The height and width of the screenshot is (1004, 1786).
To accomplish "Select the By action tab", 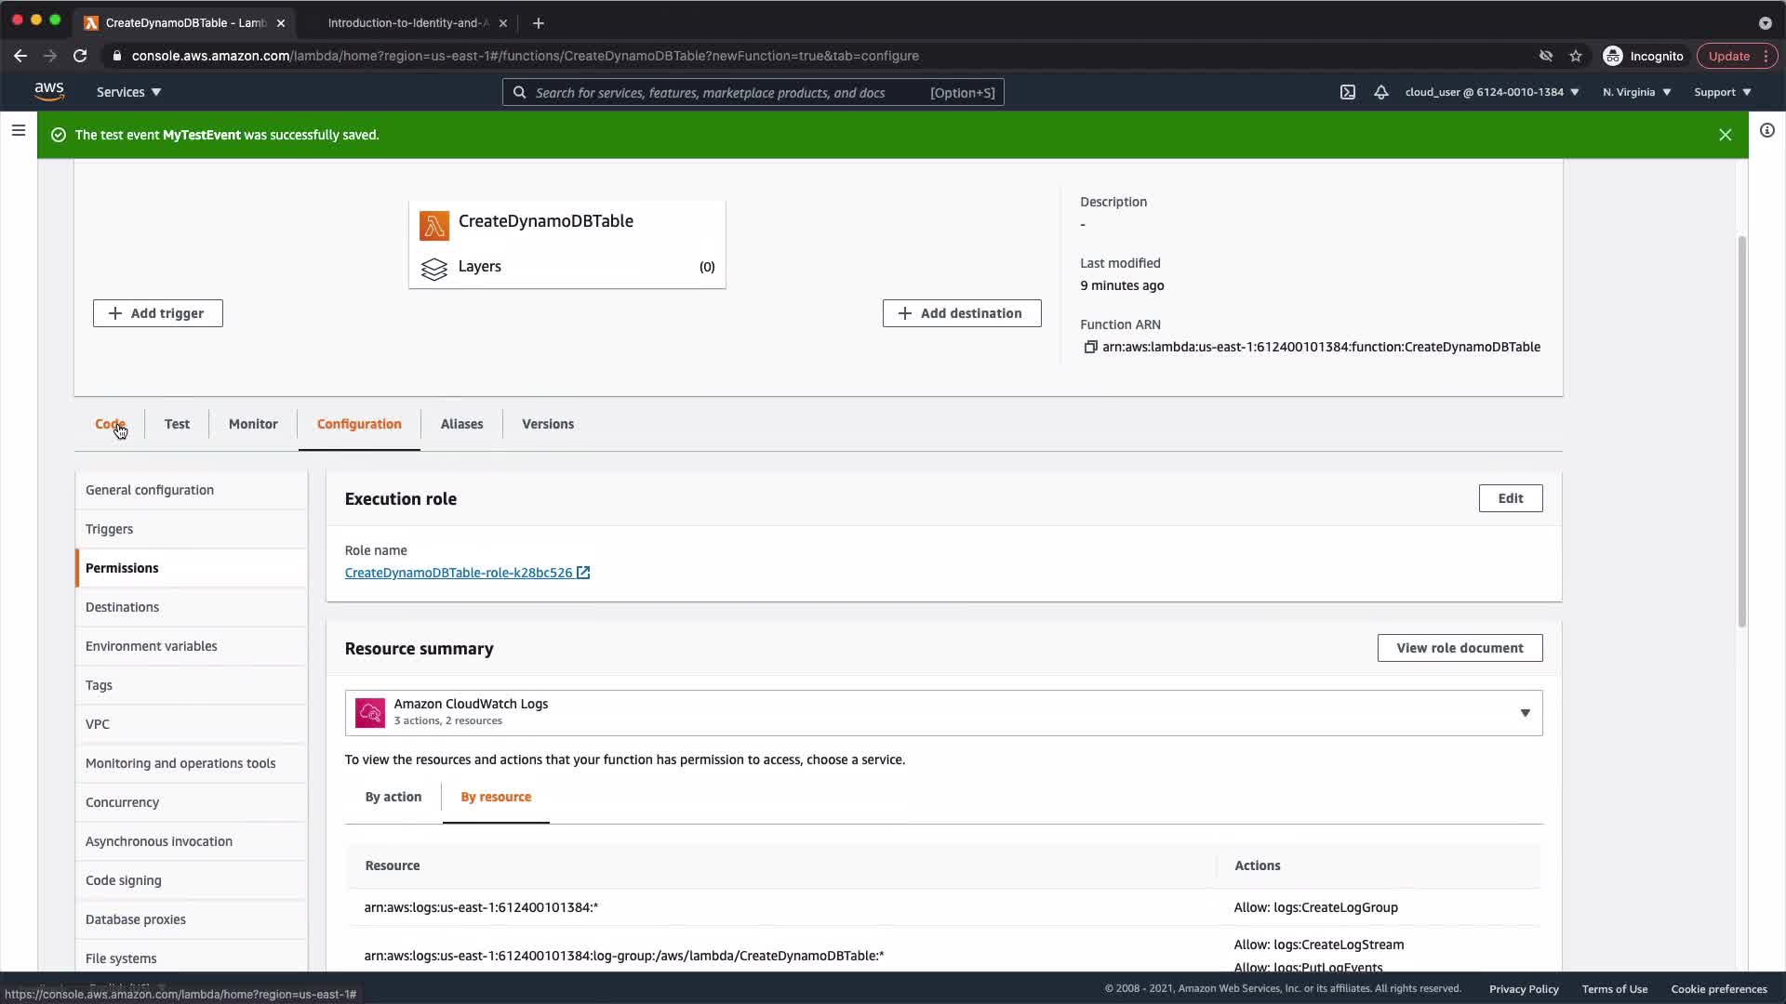I will [x=393, y=797].
